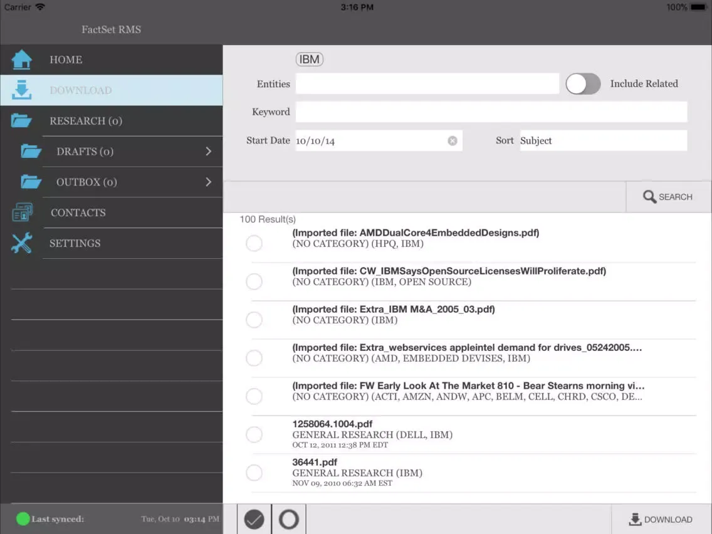Click the magnifier icon beside Search
The height and width of the screenshot is (534, 712).
[649, 197]
